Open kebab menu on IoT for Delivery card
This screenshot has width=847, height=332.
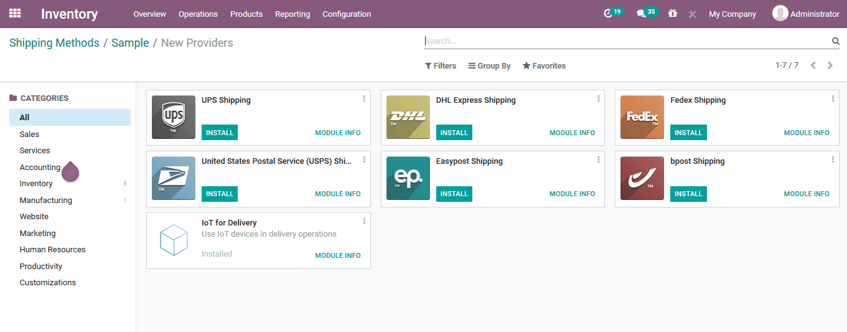coord(364,221)
